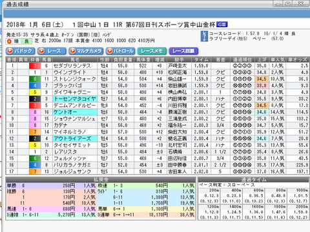Open the レース回顧 button

point(183,51)
